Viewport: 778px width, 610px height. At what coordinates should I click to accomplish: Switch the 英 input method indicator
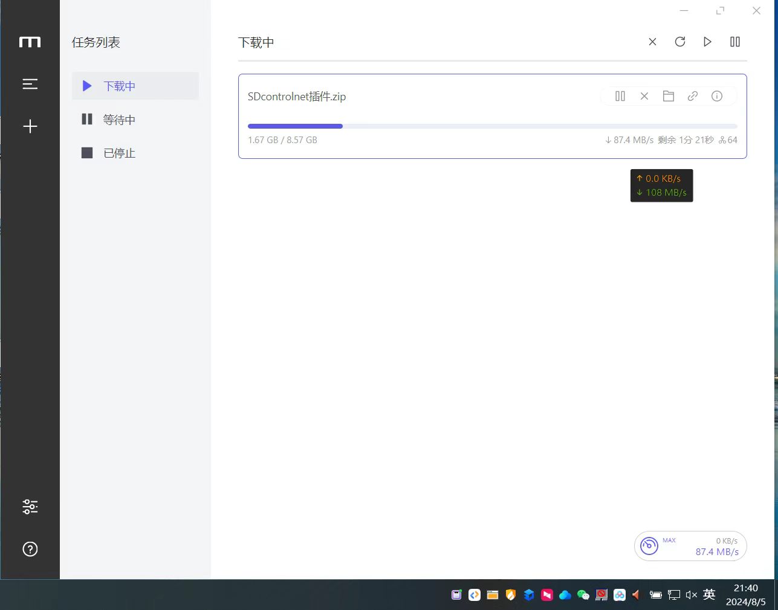click(x=710, y=594)
